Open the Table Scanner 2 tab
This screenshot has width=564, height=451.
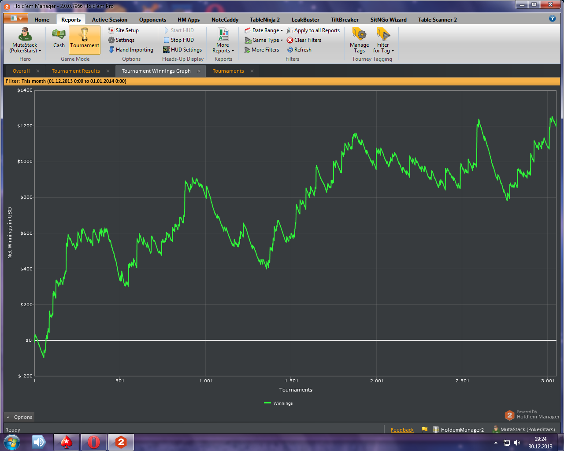(437, 20)
